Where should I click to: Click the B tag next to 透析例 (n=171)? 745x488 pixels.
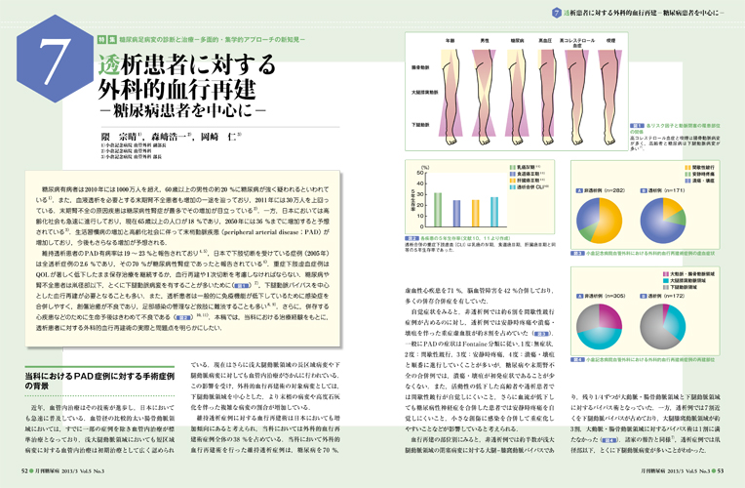(643, 190)
